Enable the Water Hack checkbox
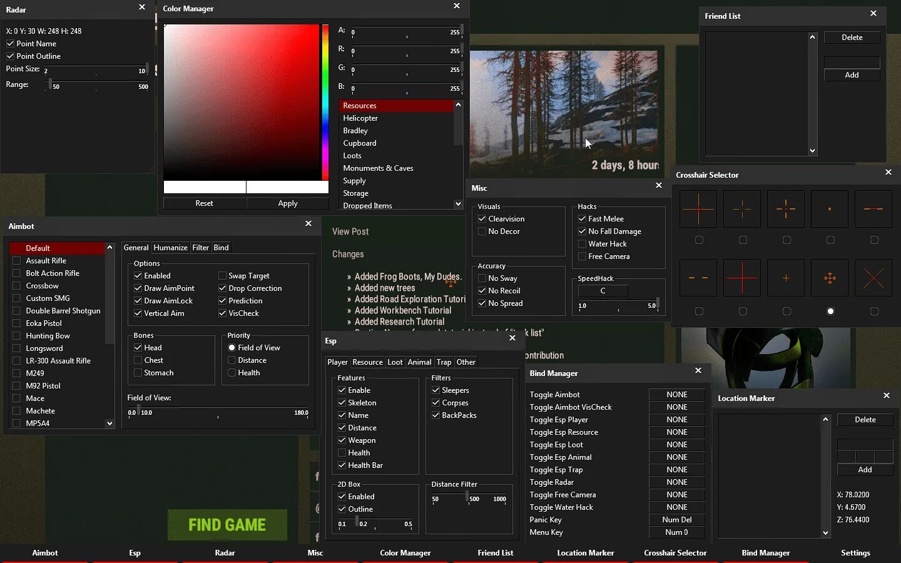Screen dimensions: 901x563 tap(582, 244)
